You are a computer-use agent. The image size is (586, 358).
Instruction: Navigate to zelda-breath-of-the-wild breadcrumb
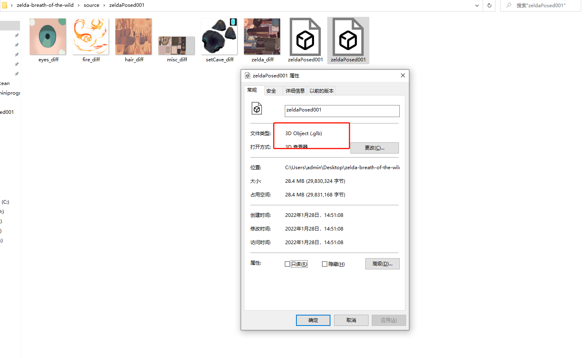point(45,5)
